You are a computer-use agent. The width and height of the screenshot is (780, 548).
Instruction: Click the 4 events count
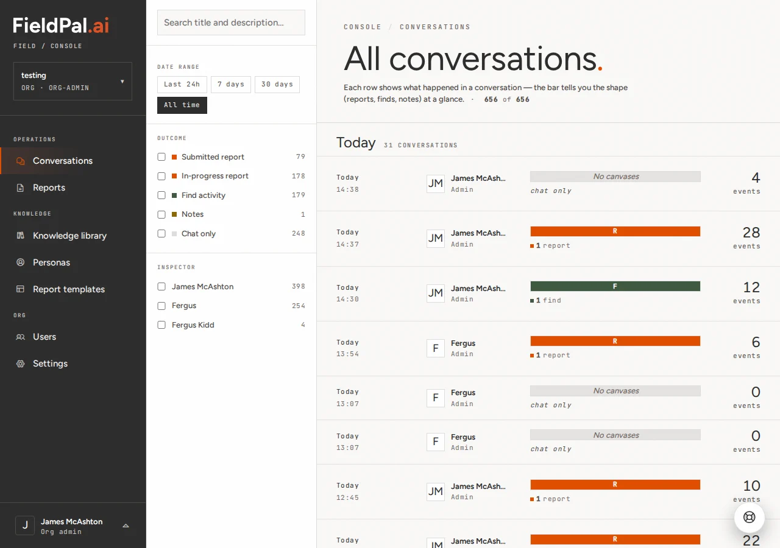(x=747, y=183)
